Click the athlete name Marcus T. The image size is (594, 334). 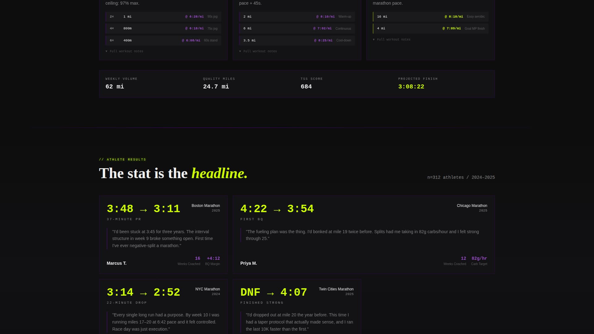(117, 263)
